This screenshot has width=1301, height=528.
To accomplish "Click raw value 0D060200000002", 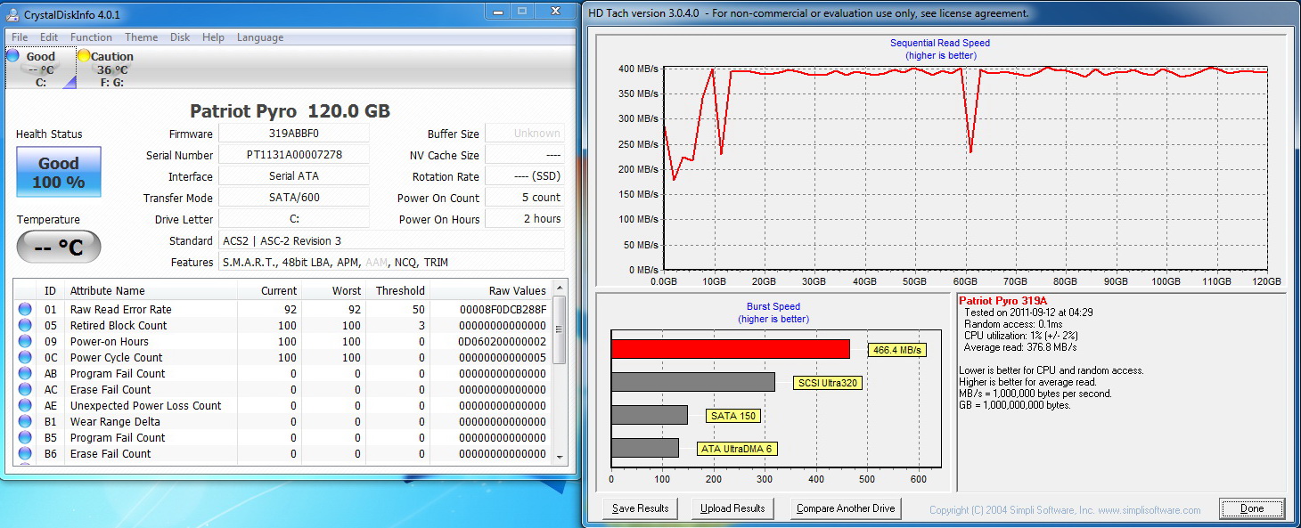I will click(503, 342).
